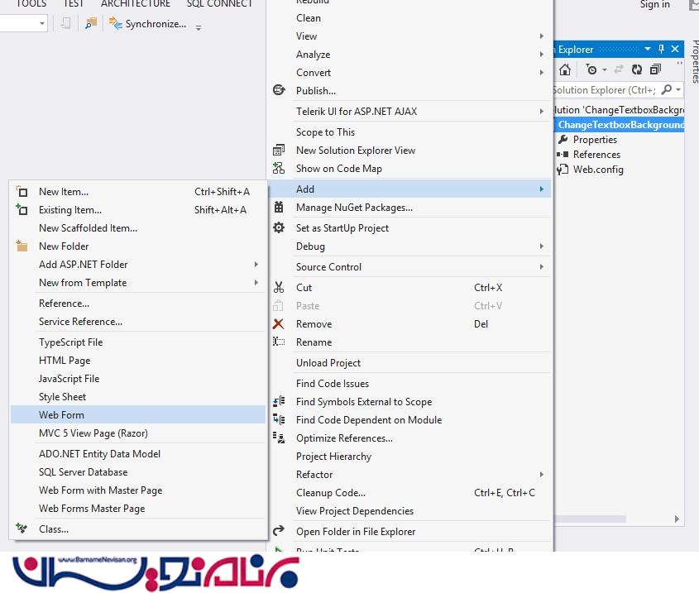Click the red Remove X icon

[x=279, y=323]
